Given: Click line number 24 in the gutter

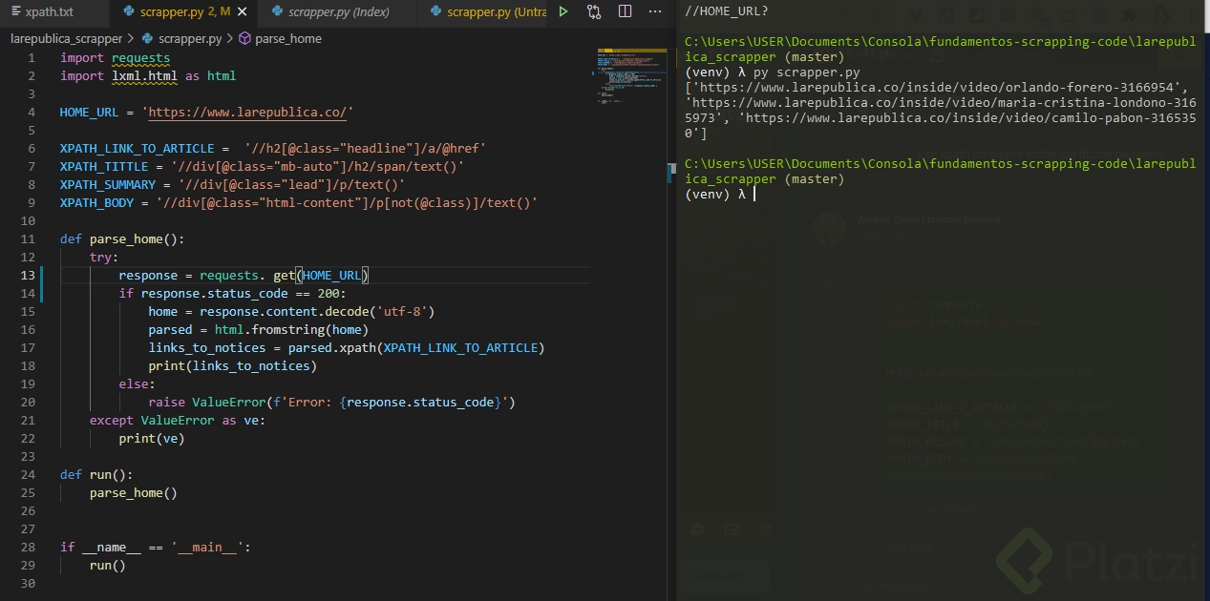Looking at the screenshot, I should click(x=28, y=475).
